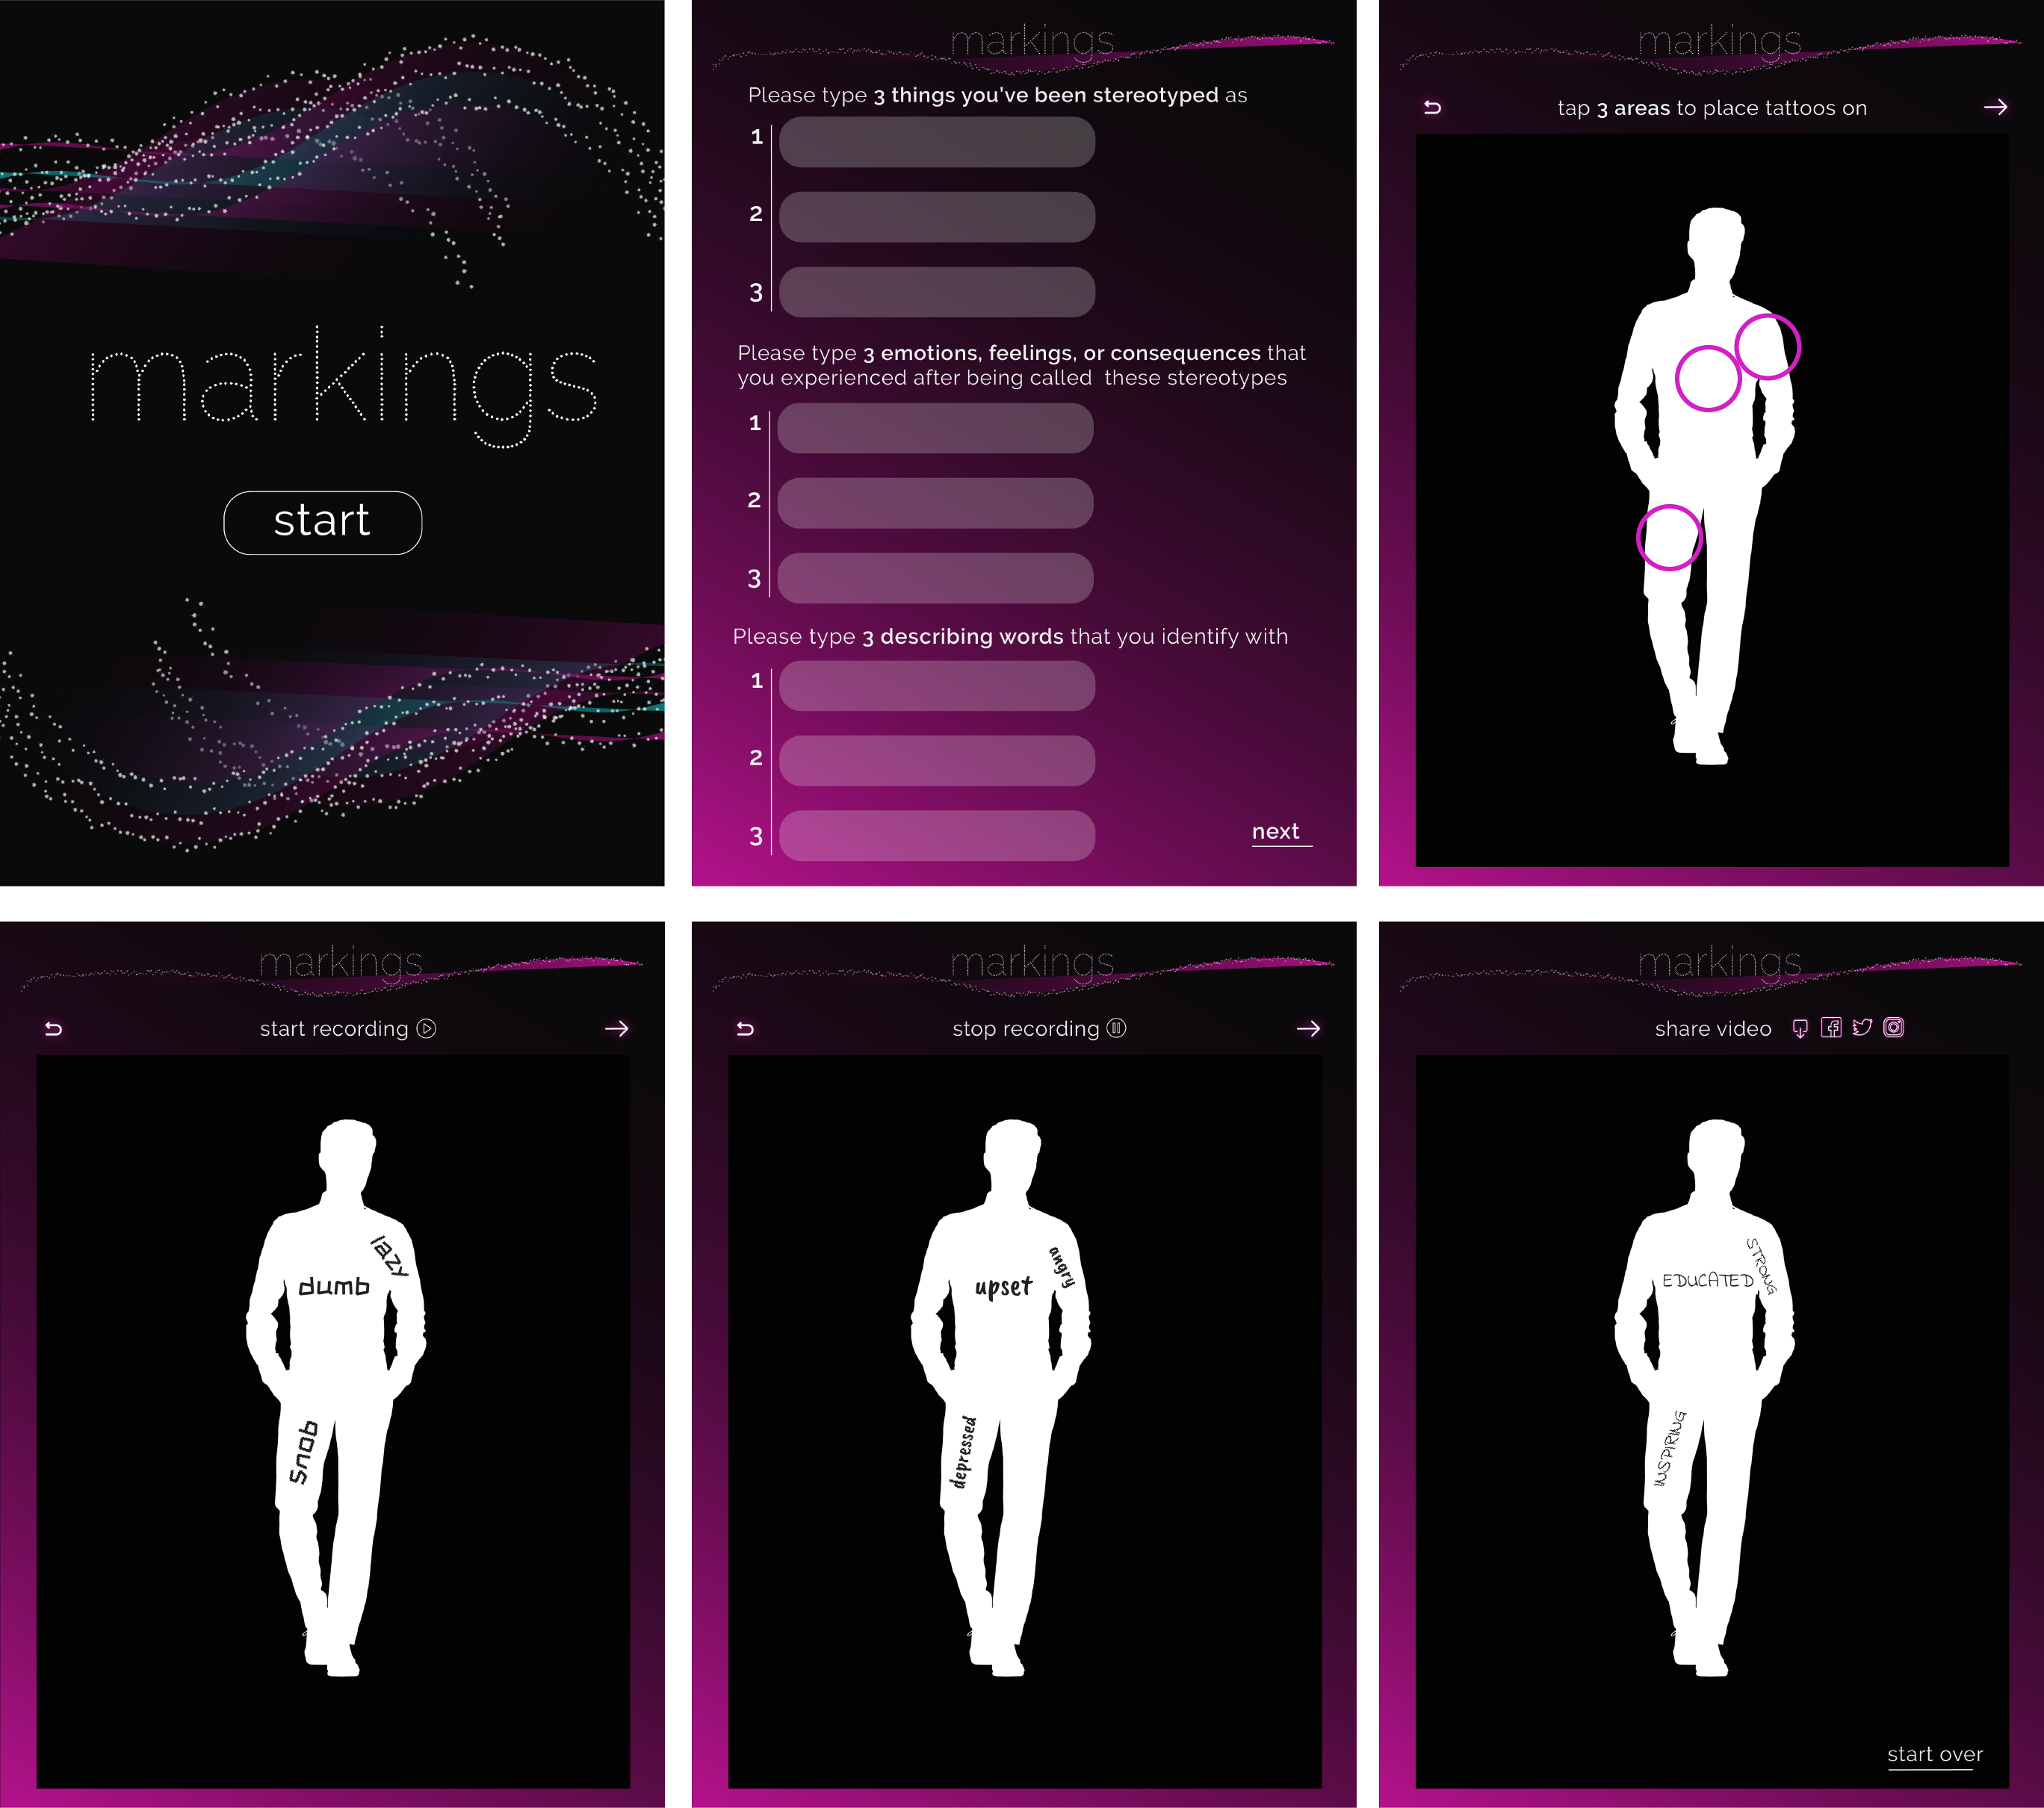This screenshot has height=1808, width=2044.
Task: Click the "lazy" tattoo on the shoulder
Action: point(390,1256)
